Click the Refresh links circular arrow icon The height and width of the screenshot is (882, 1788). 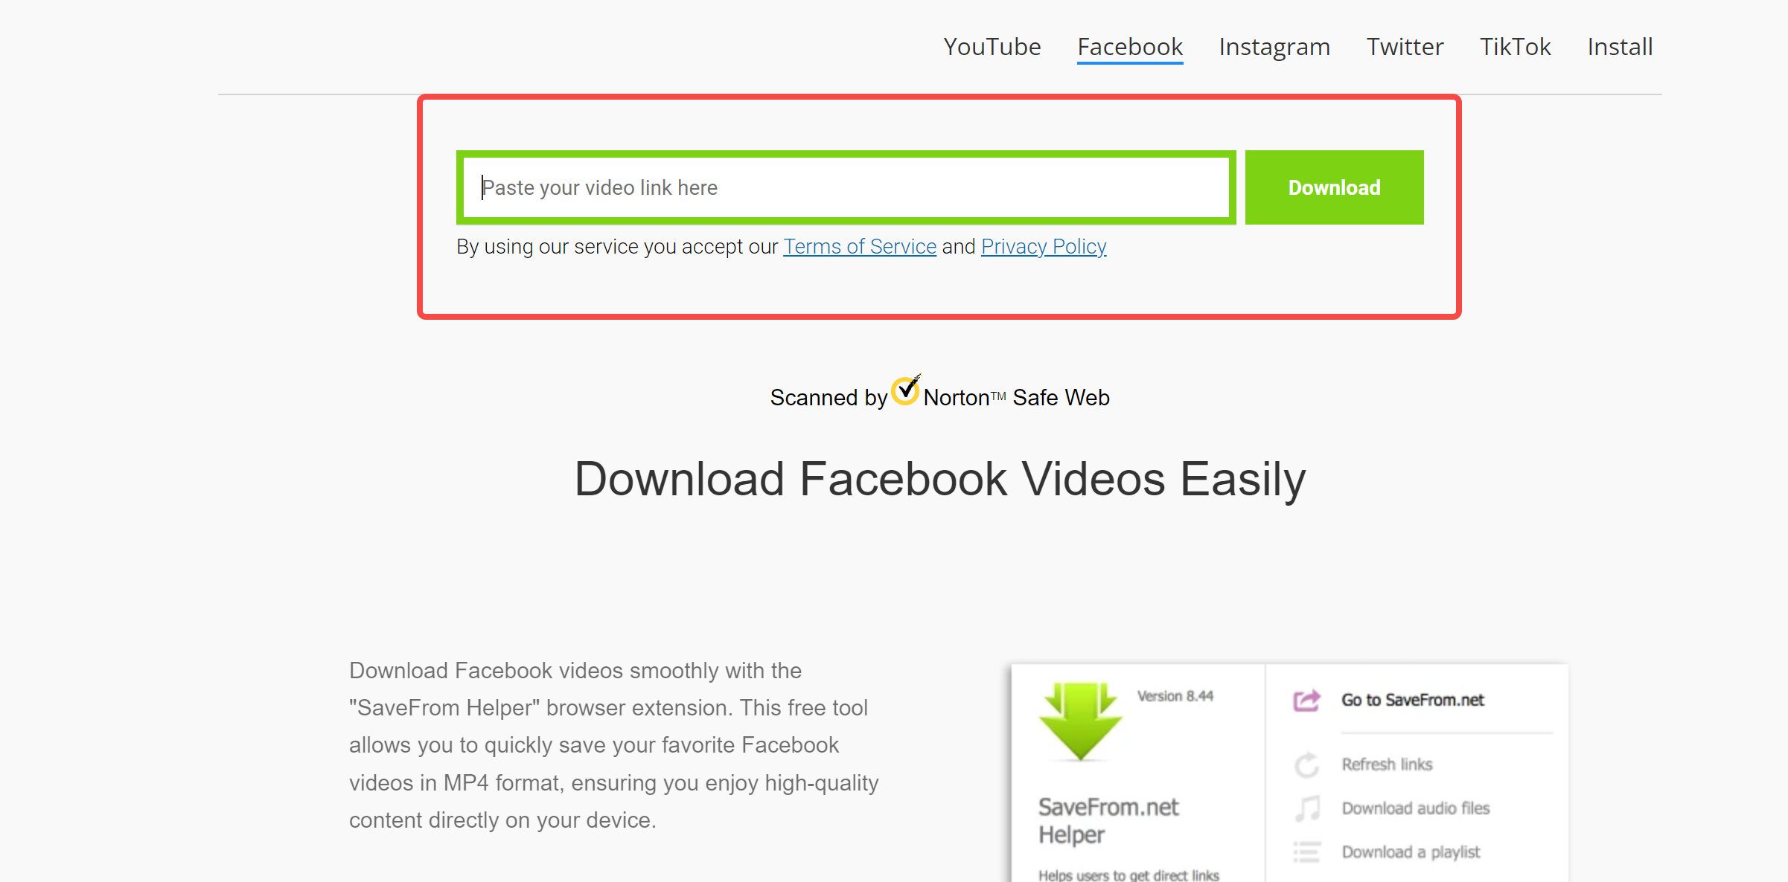click(x=1306, y=764)
